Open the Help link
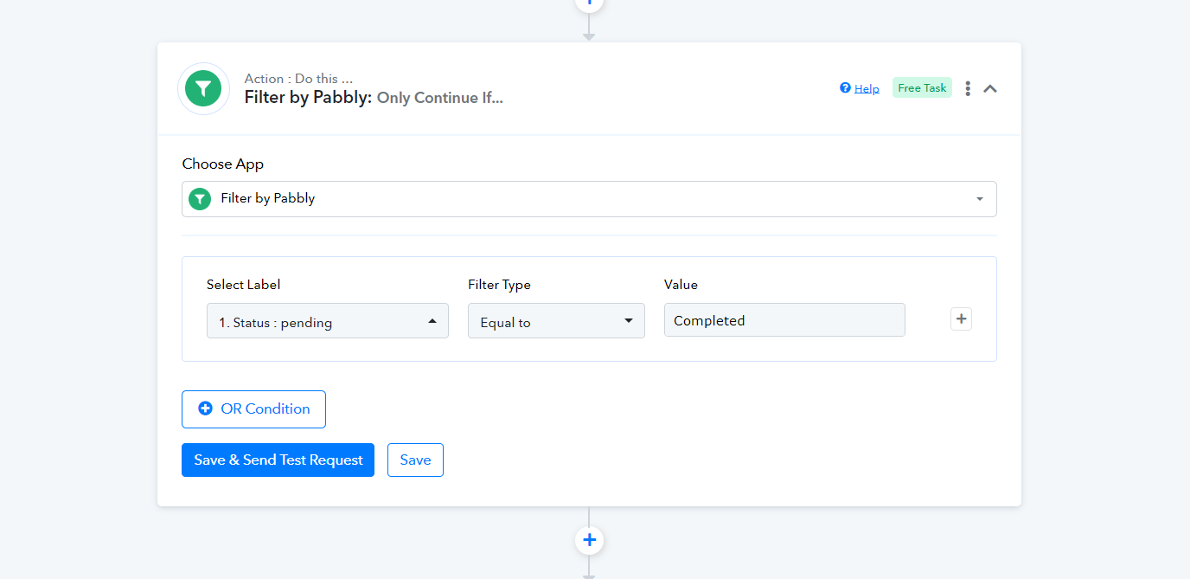Viewport: 1190px width, 579px height. 867,88
